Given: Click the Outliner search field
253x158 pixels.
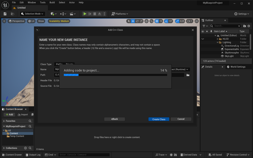Looking at the screenshot, I should pyautogui.click(x=225, y=26).
